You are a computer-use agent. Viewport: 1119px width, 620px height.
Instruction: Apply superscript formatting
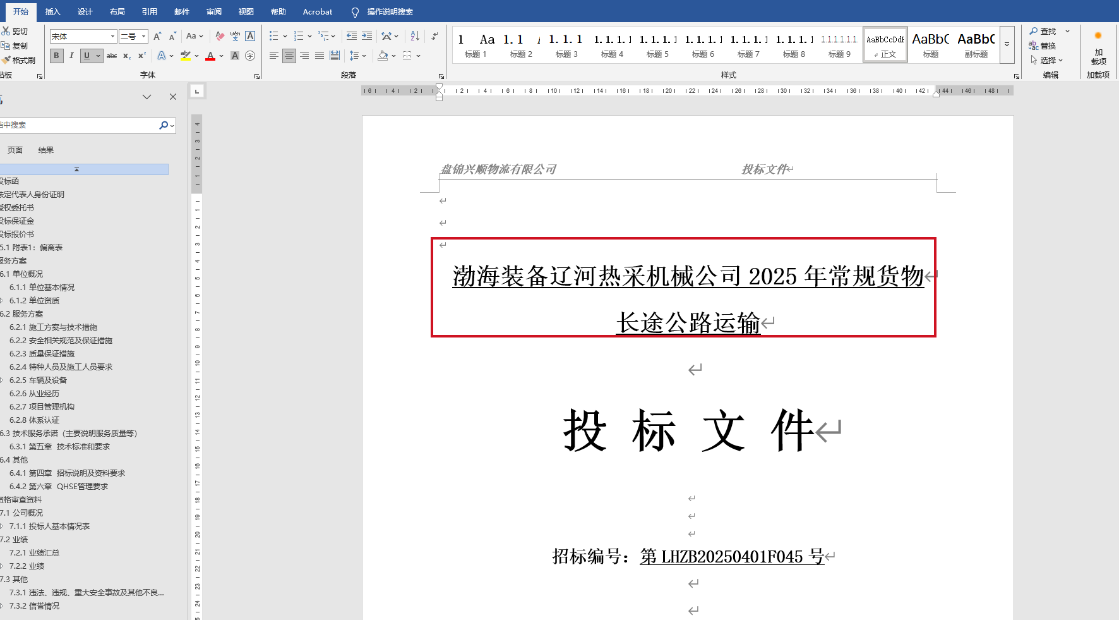(142, 56)
